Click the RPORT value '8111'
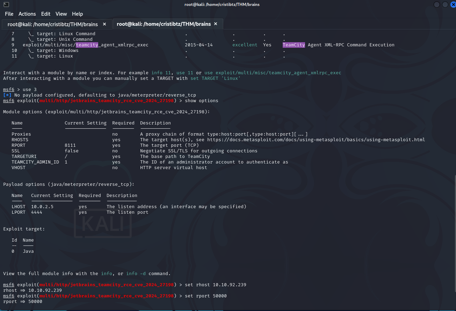The height and width of the screenshot is (311, 456). pyautogui.click(x=70, y=145)
